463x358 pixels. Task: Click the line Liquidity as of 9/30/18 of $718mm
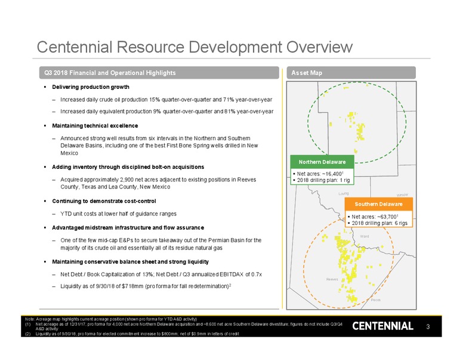click(x=146, y=286)
